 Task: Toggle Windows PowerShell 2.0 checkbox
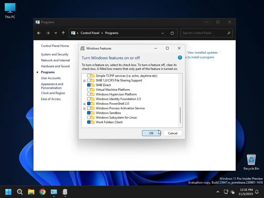89,104
